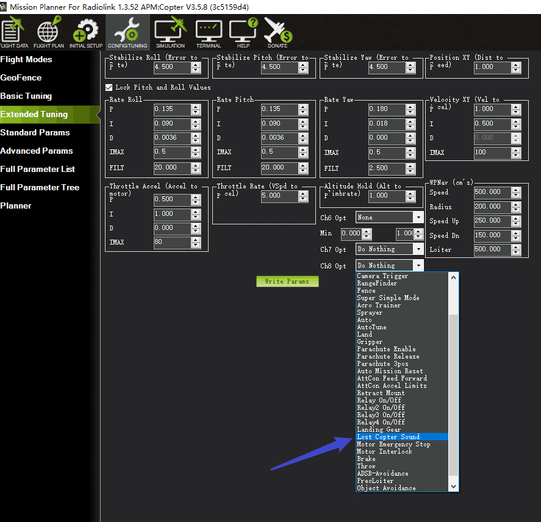Open the Full Parameter List page
The width and height of the screenshot is (541, 522).
38,169
